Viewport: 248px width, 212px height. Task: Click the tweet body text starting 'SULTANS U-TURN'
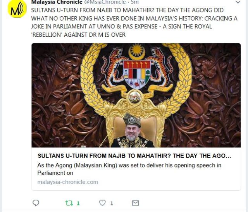coord(134,22)
